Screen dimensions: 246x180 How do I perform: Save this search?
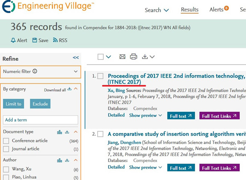40,40
